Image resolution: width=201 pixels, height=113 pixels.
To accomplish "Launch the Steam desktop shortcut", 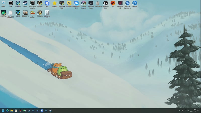I will (x=25, y=4).
